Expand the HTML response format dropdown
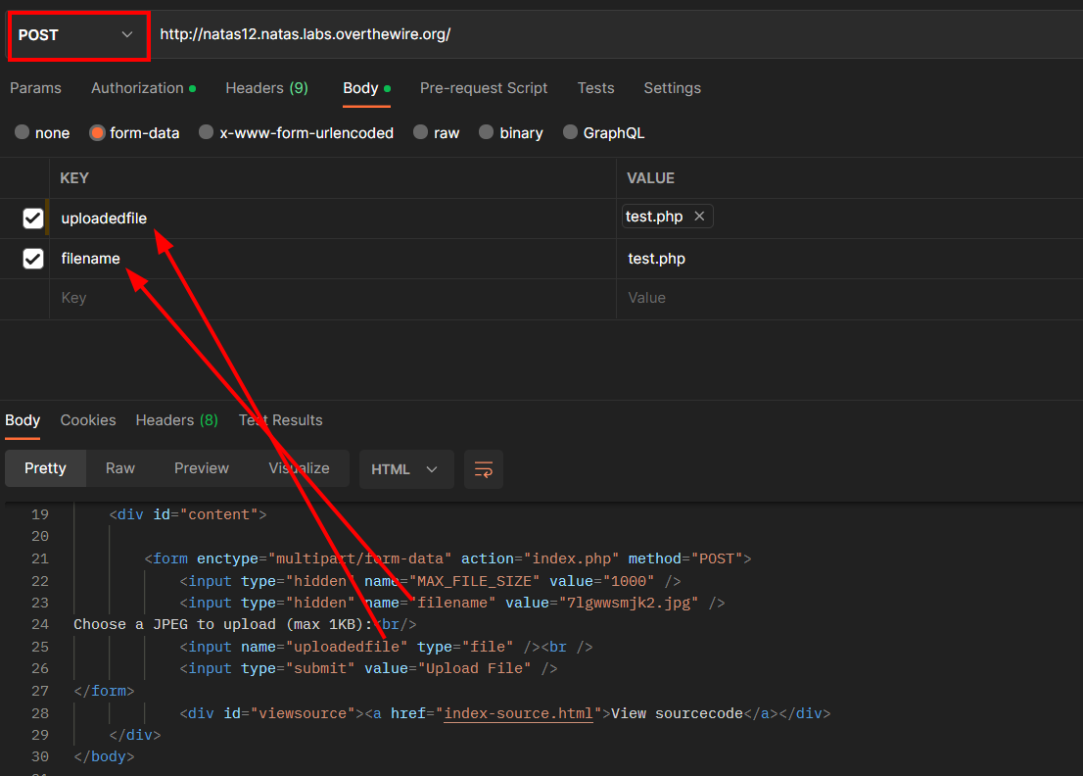Screen dimensions: 1083x776 [x=405, y=469]
